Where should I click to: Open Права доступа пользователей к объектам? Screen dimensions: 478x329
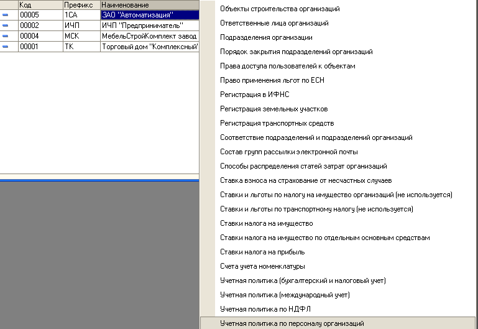(x=287, y=66)
